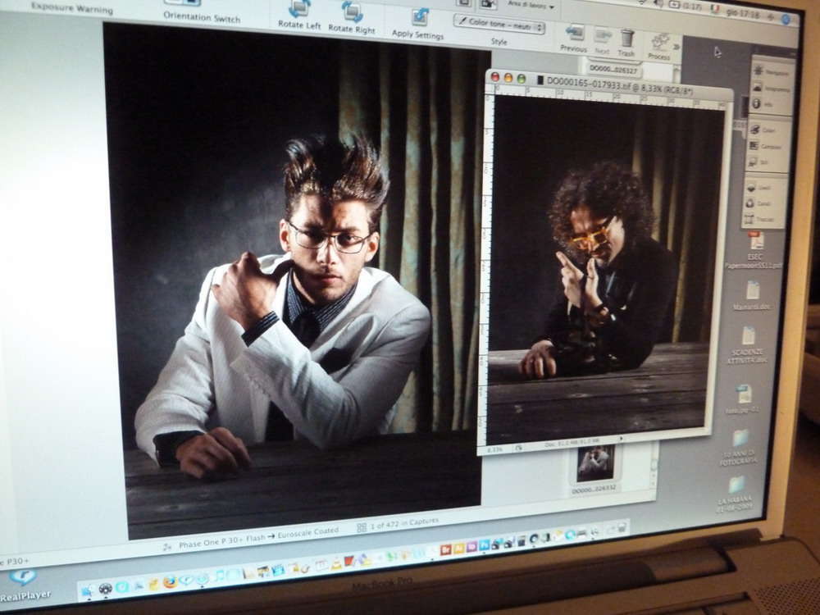Click the Process gear icon

[x=660, y=41]
